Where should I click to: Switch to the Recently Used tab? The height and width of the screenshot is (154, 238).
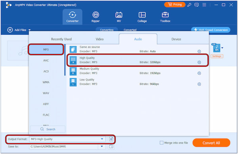[x=61, y=39]
